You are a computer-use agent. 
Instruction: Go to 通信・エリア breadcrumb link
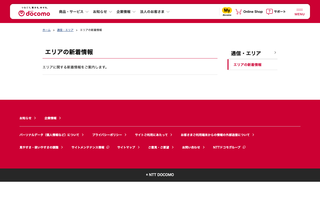[x=65, y=30]
